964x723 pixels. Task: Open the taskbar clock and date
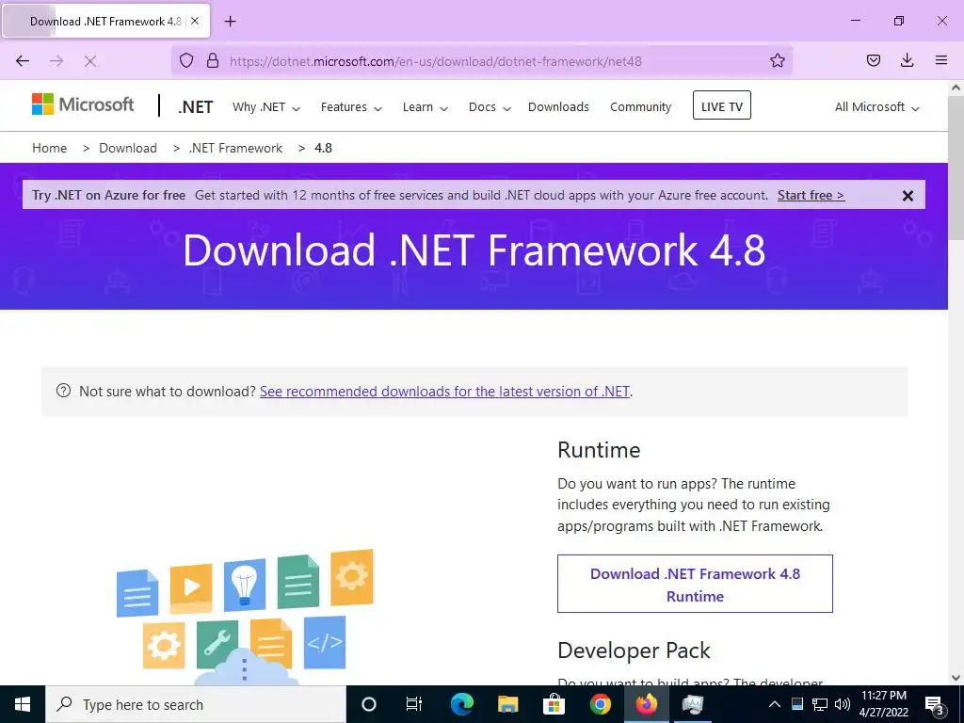coord(883,704)
